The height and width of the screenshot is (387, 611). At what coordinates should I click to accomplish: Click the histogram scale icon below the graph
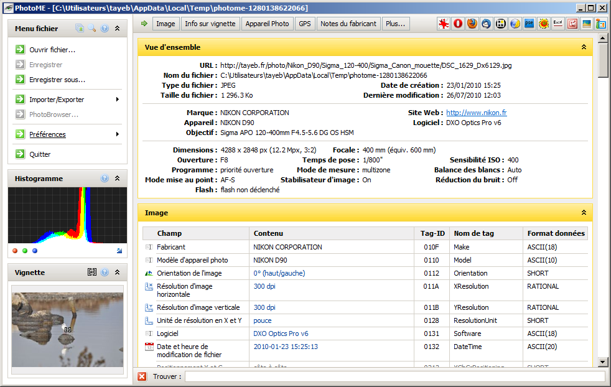119,251
